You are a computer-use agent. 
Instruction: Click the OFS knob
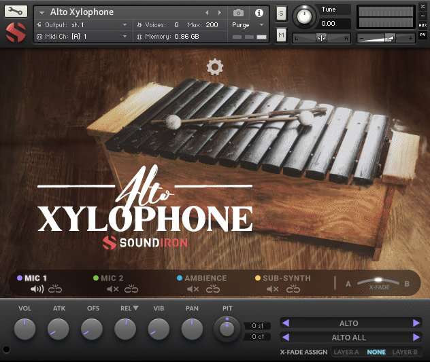(92, 329)
